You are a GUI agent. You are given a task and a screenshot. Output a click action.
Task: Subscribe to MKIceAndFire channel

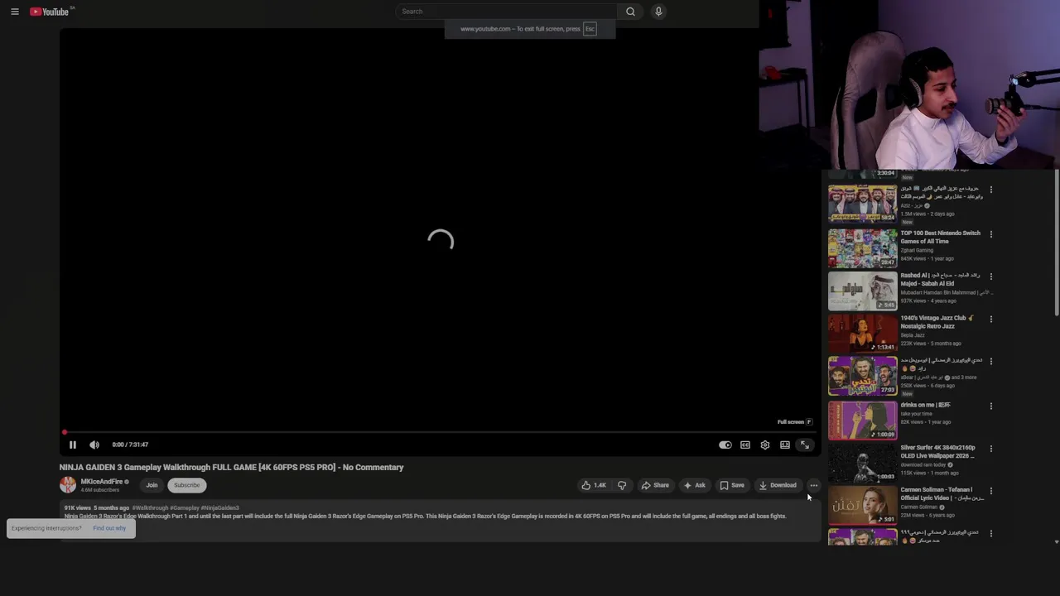click(186, 485)
